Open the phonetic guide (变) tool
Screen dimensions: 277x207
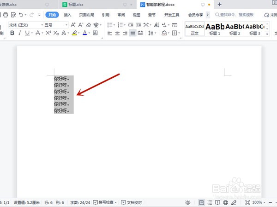pyautogui.click(x=96, y=25)
